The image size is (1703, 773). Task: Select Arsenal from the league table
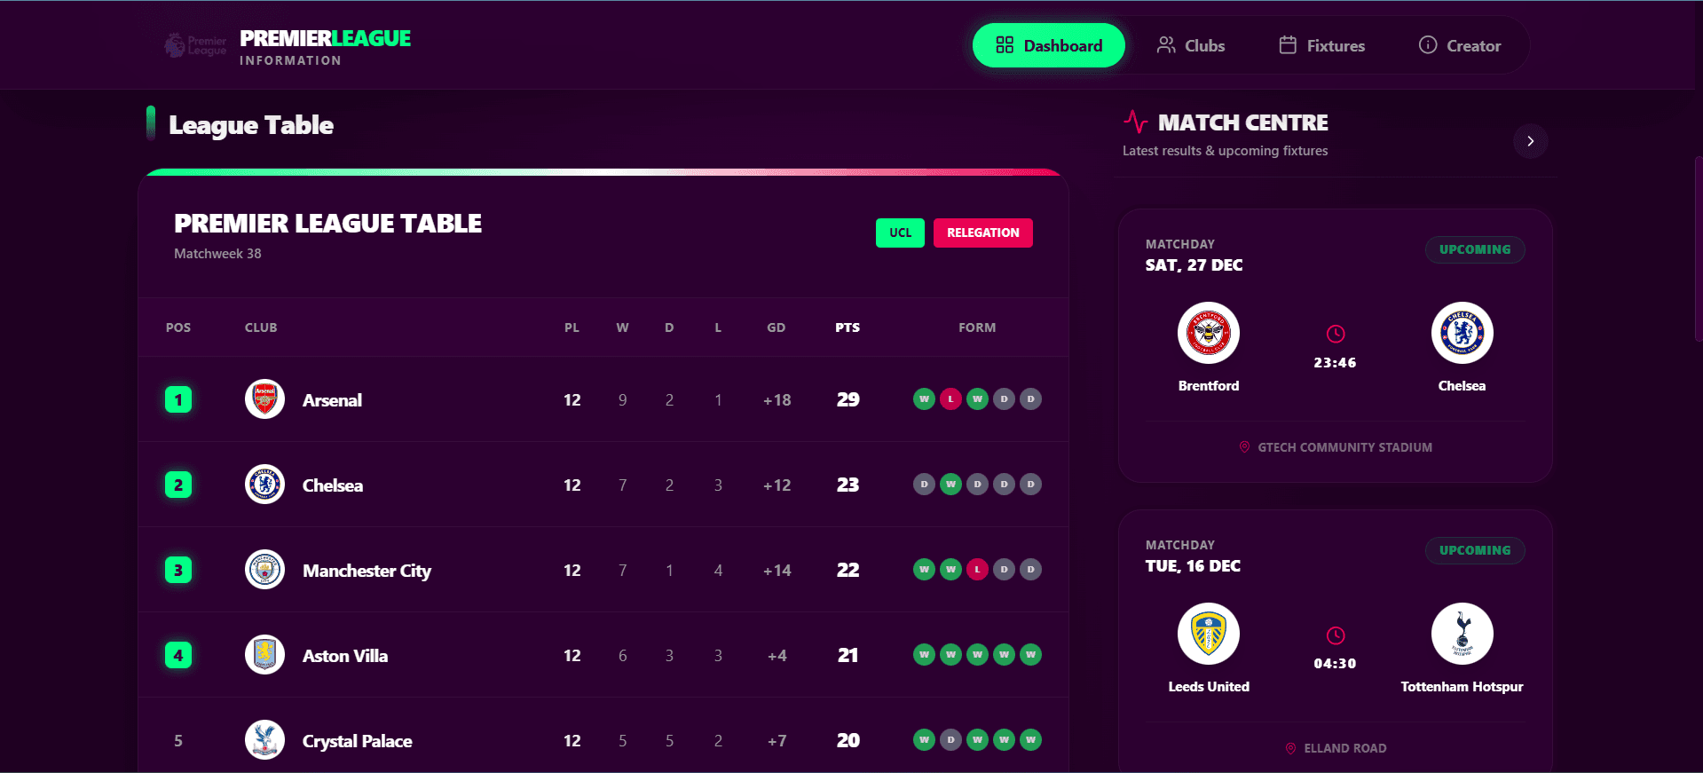[333, 399]
